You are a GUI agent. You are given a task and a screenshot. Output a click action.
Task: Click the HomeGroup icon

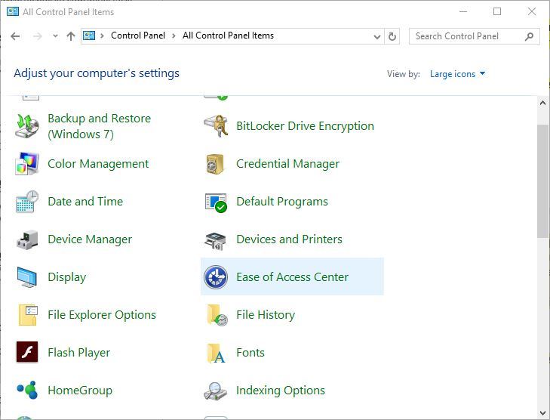tap(27, 391)
